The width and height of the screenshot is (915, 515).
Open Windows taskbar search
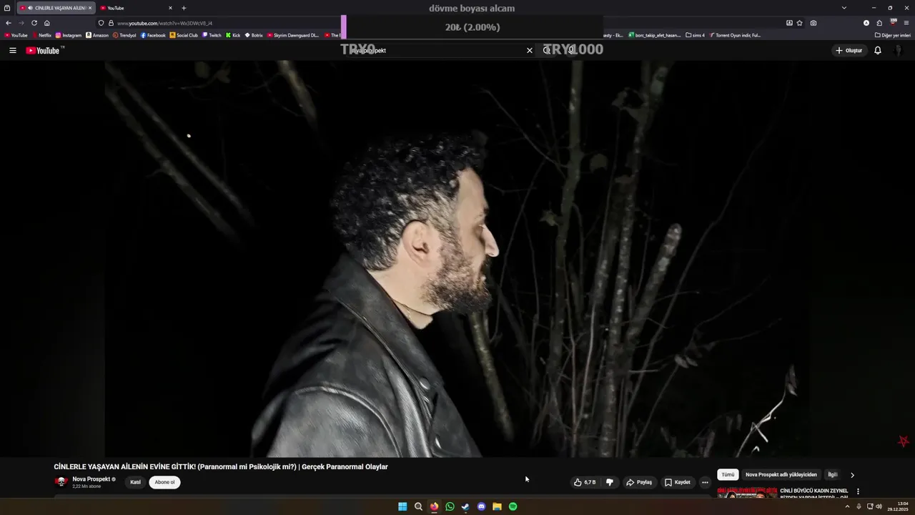(418, 506)
